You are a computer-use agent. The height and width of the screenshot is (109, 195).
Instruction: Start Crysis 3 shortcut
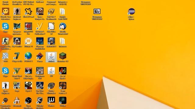[x=28, y=85]
